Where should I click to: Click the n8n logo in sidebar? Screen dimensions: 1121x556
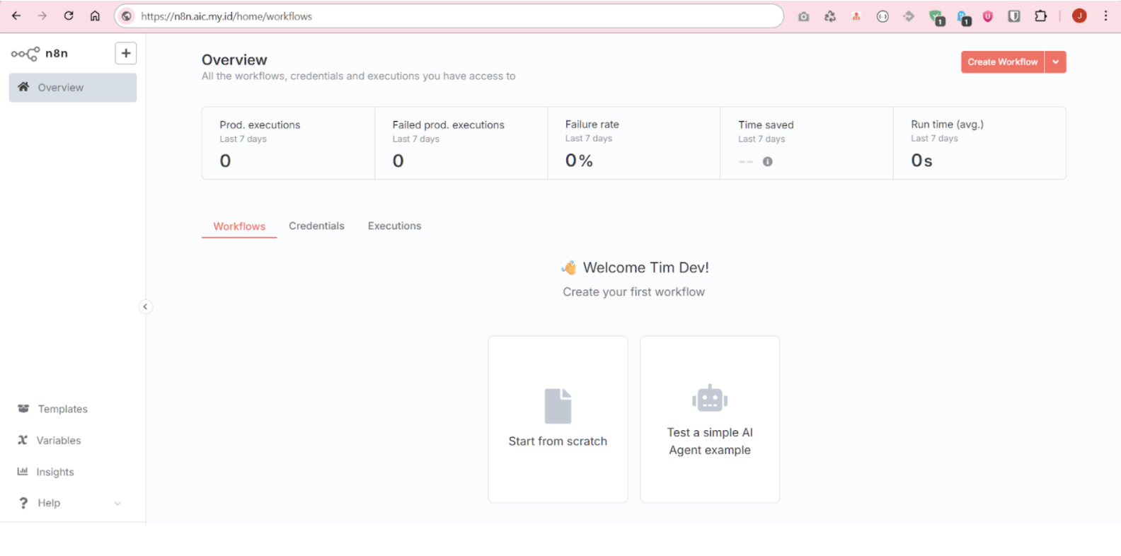click(40, 53)
